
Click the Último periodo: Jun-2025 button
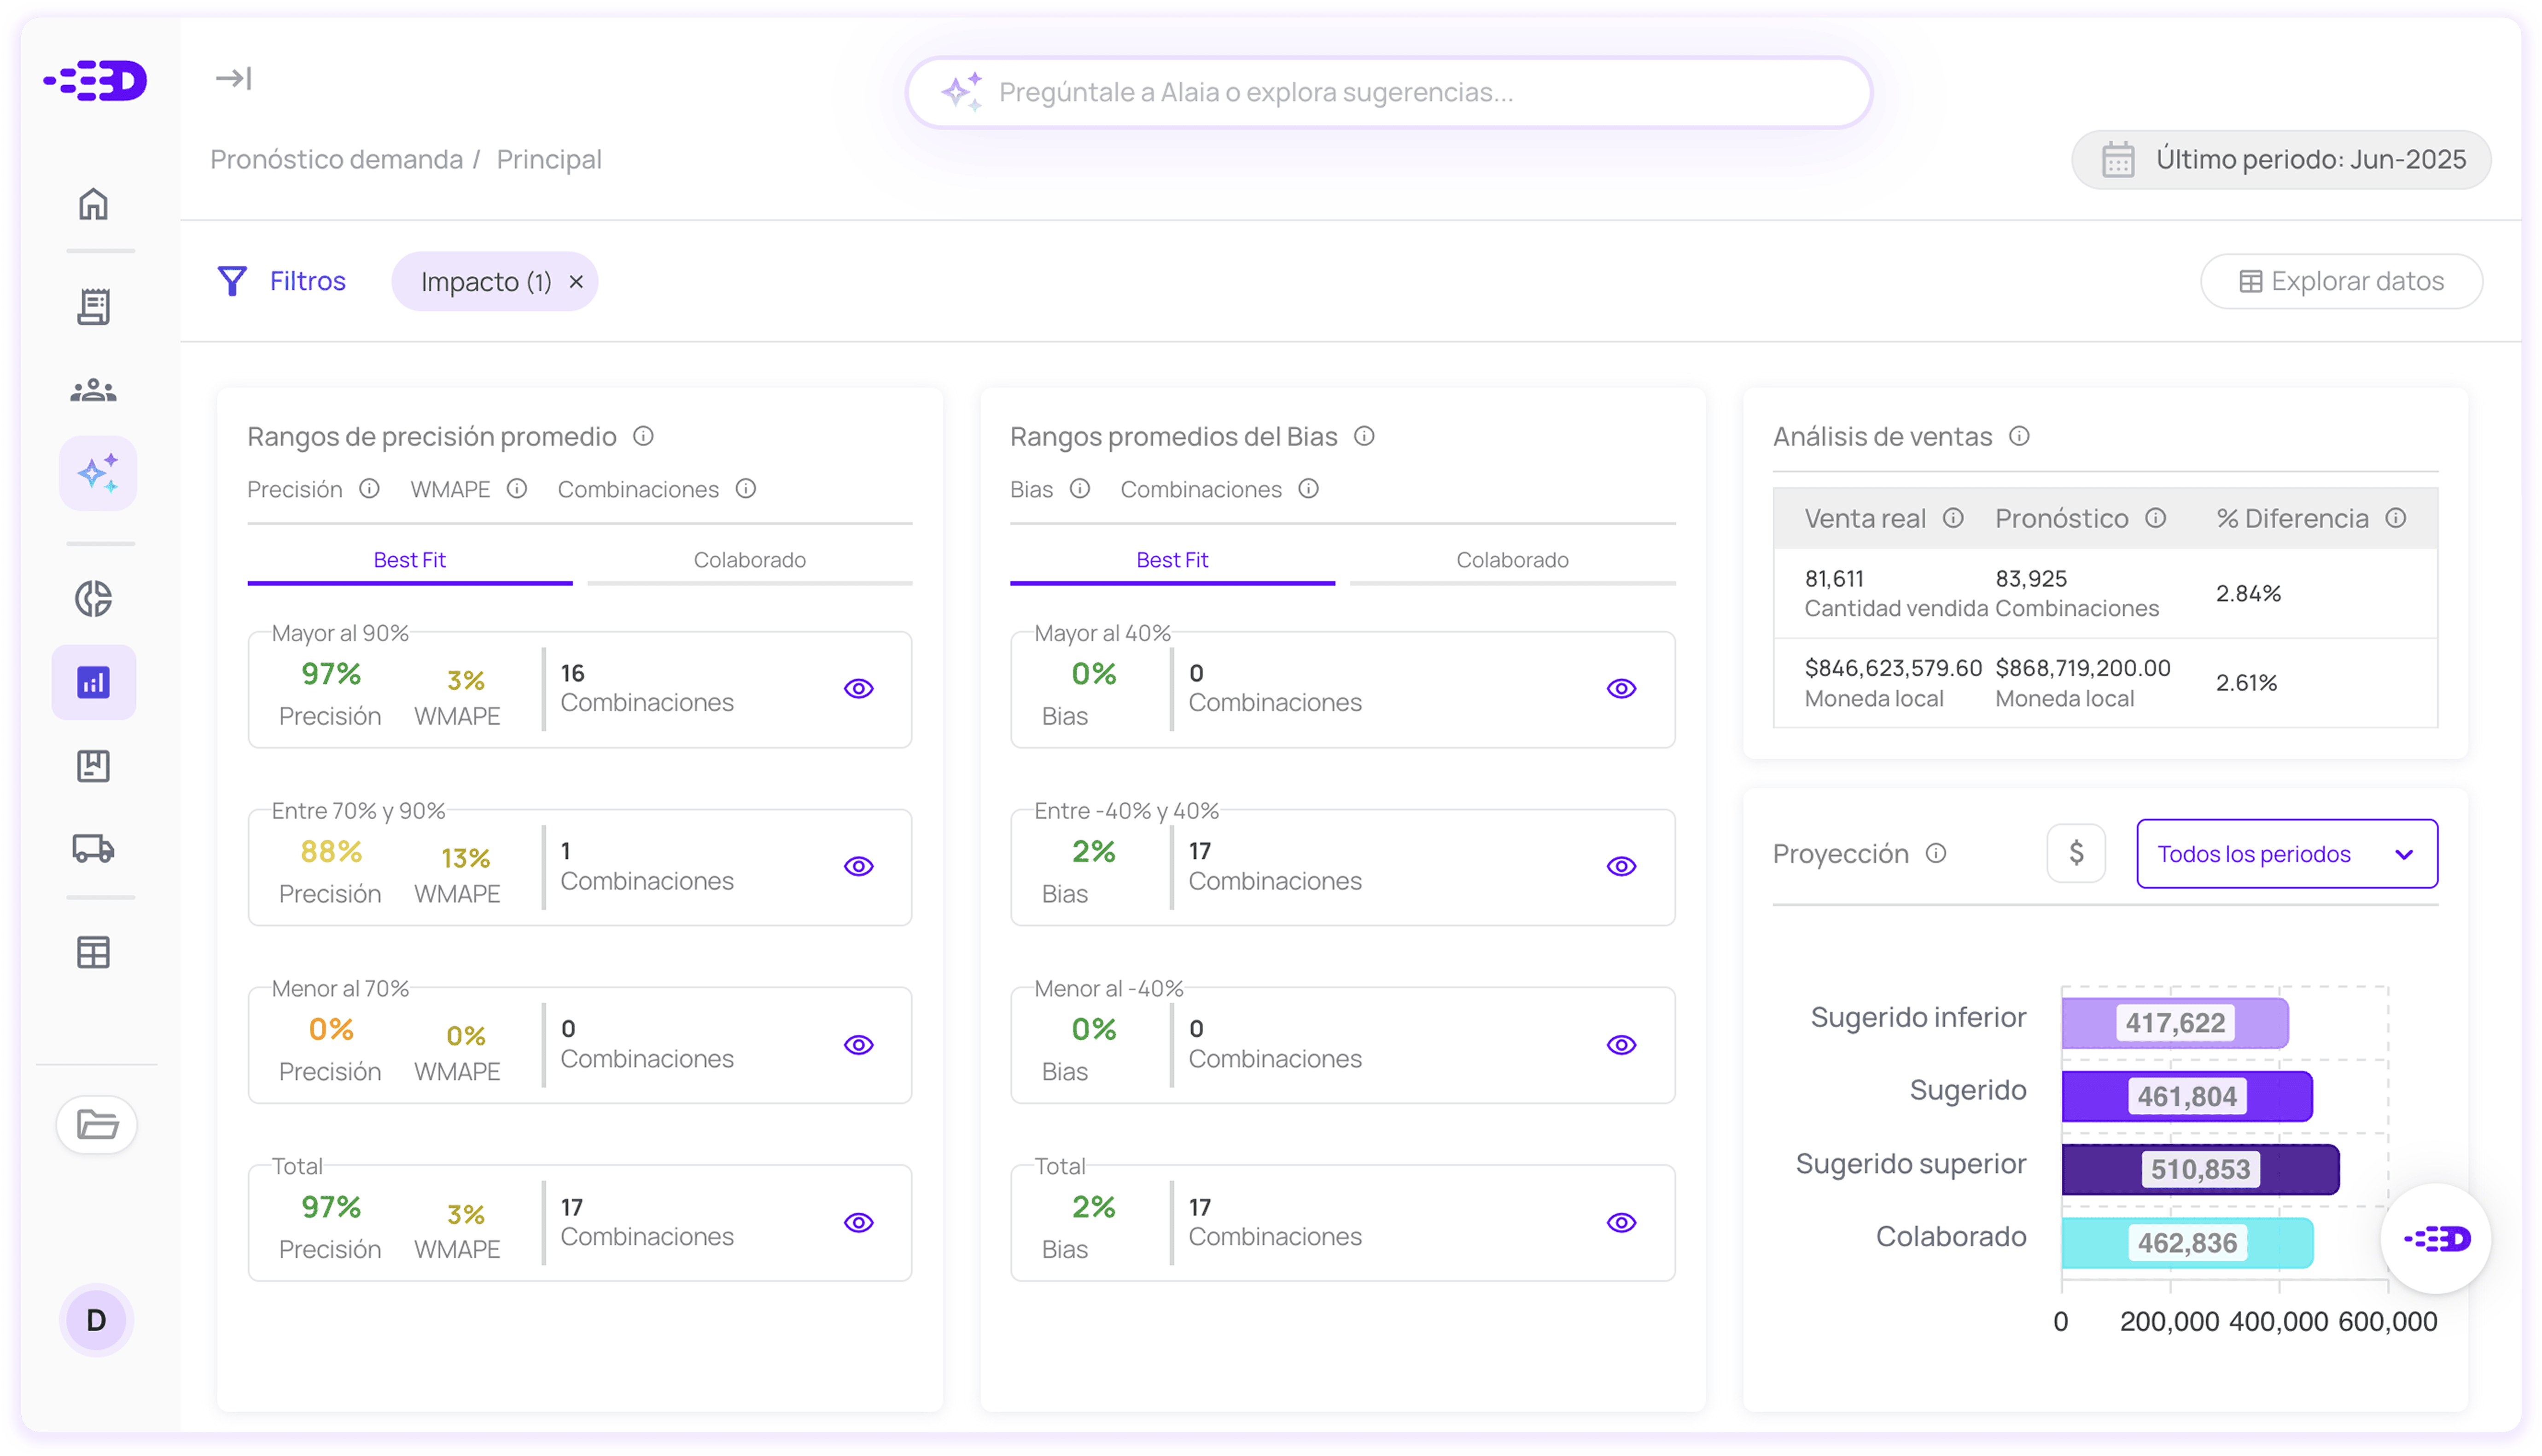tap(2280, 159)
